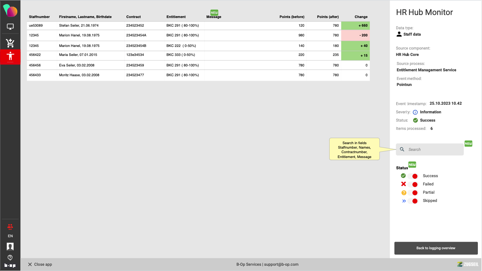
Task: Click the -200 change cell for Marion Hanel
Action: pyautogui.click(x=356, y=35)
